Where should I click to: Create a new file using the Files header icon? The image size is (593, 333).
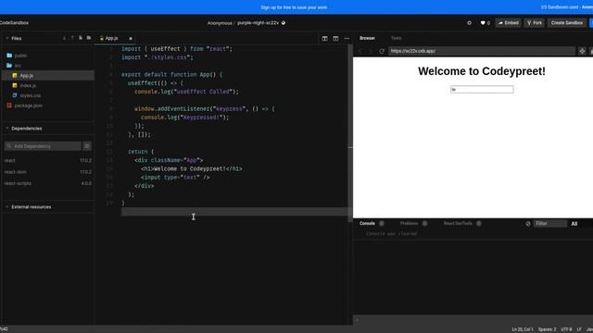pos(81,38)
